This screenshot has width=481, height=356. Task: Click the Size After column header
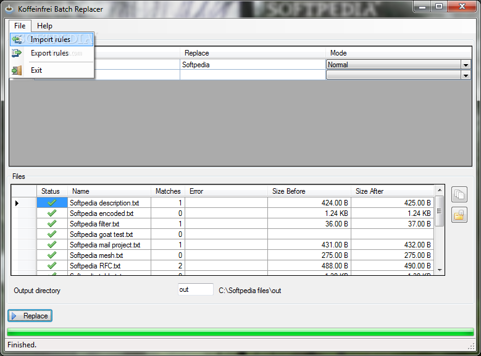(x=392, y=191)
